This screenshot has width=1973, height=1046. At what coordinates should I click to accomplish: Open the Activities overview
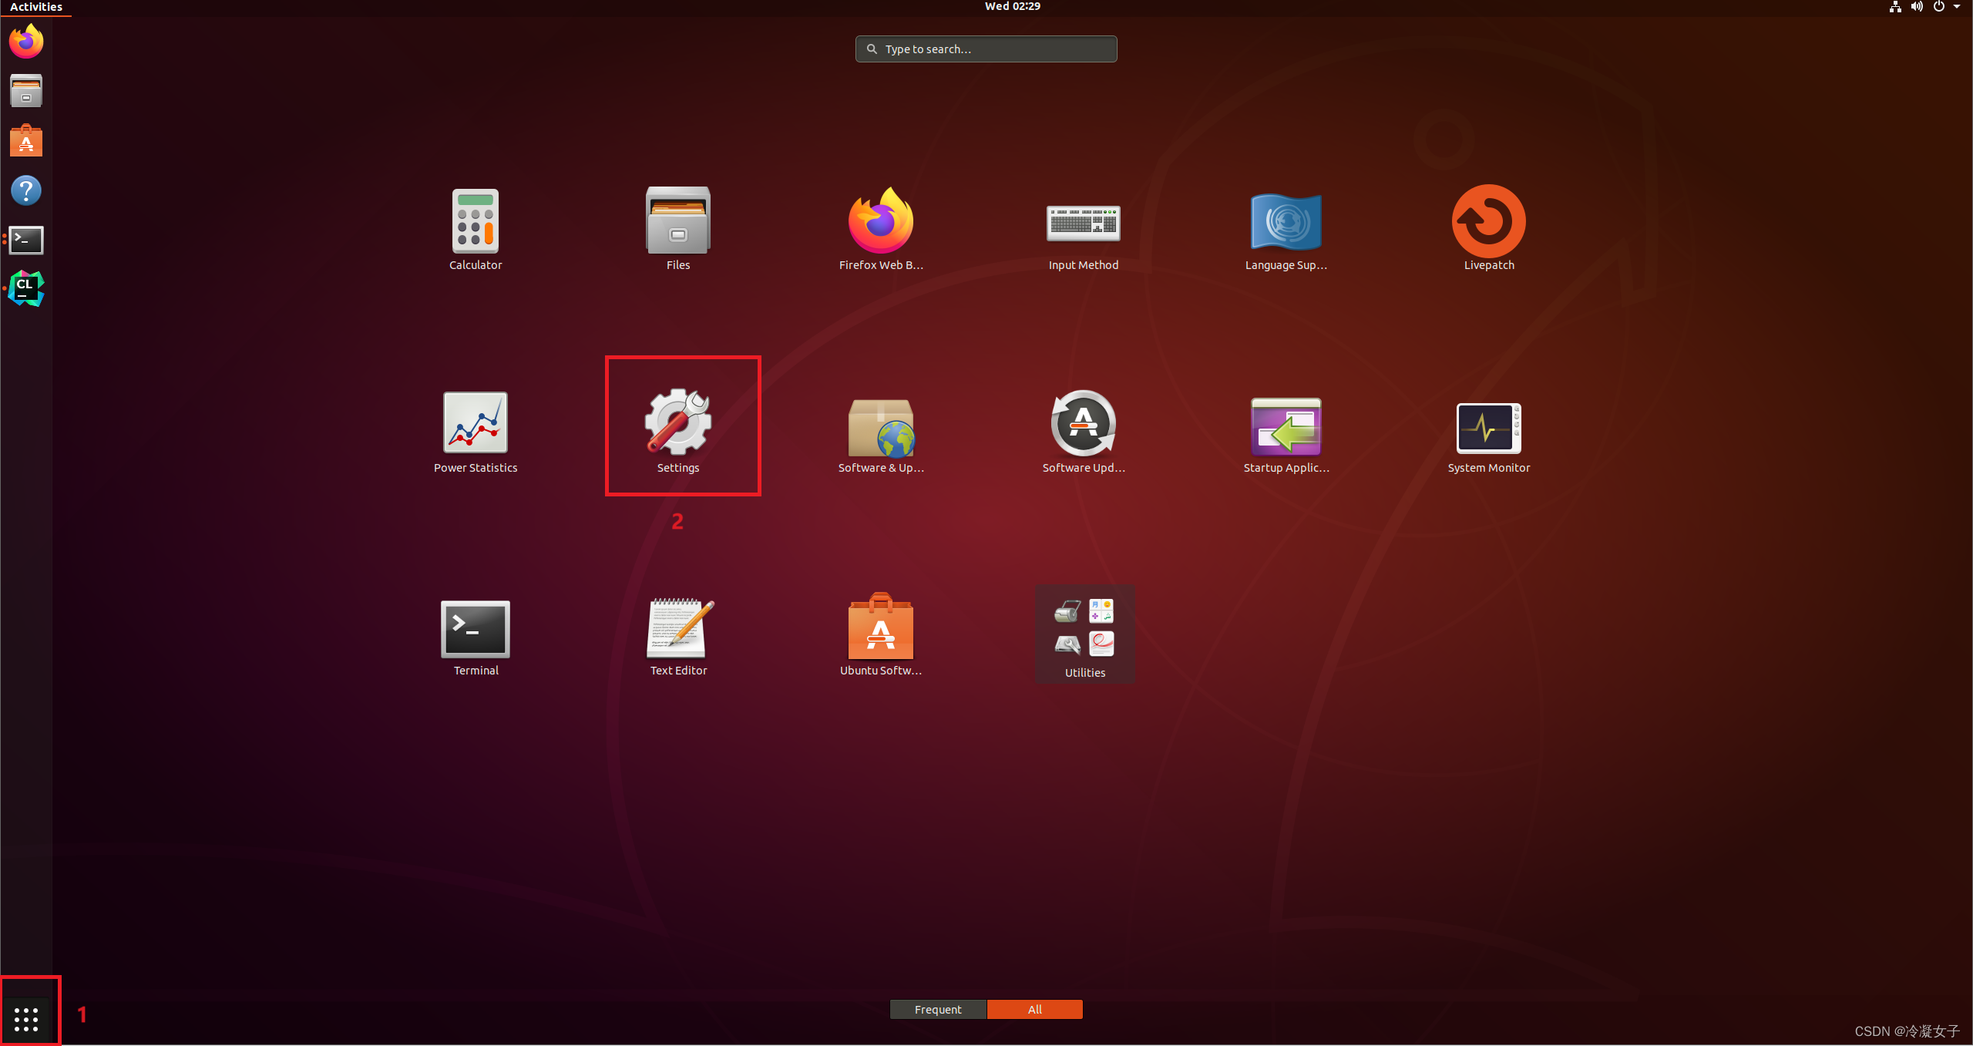pos(35,7)
